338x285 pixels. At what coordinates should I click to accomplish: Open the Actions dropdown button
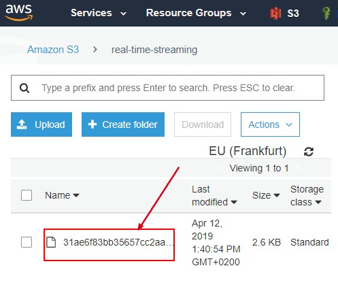pos(270,124)
